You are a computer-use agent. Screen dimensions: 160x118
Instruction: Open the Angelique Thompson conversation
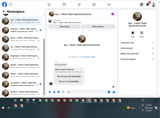pos(21,57)
